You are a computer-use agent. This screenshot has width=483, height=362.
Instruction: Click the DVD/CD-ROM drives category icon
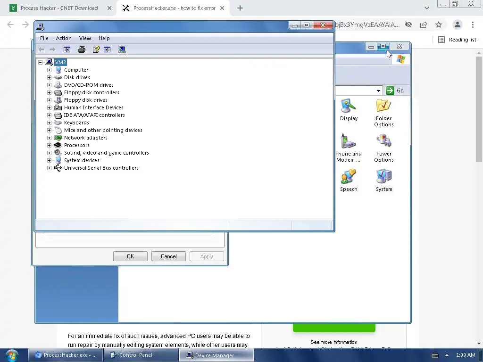pos(58,85)
